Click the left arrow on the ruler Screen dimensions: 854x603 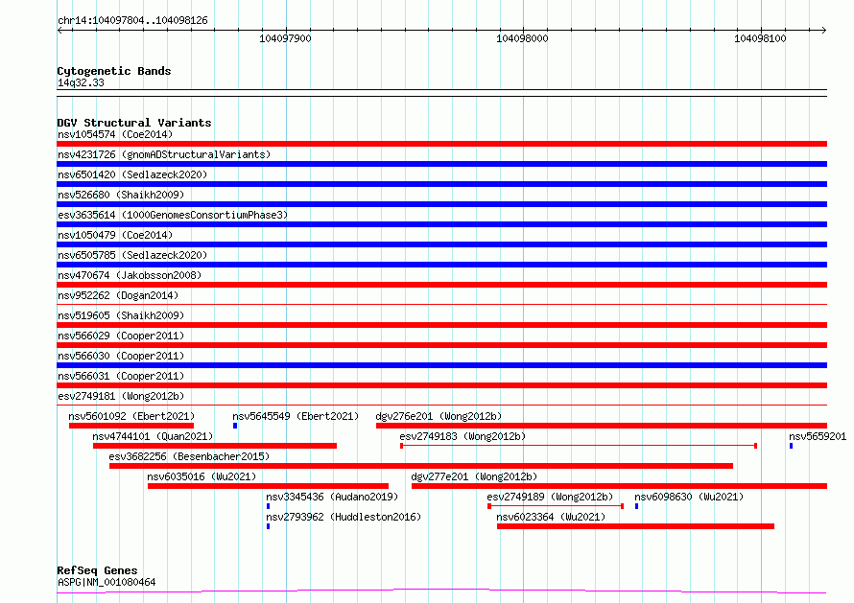59,31
